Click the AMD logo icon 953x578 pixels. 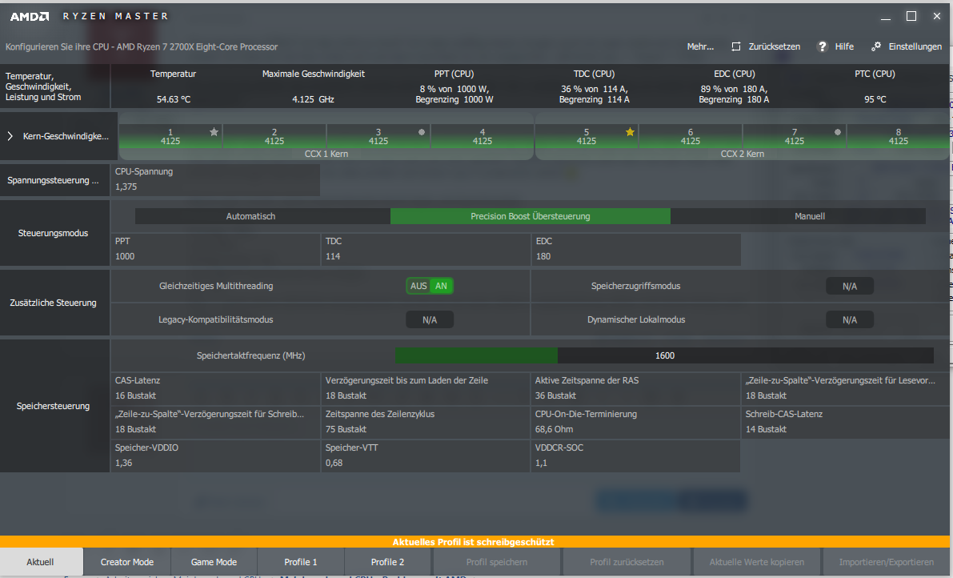(x=29, y=16)
